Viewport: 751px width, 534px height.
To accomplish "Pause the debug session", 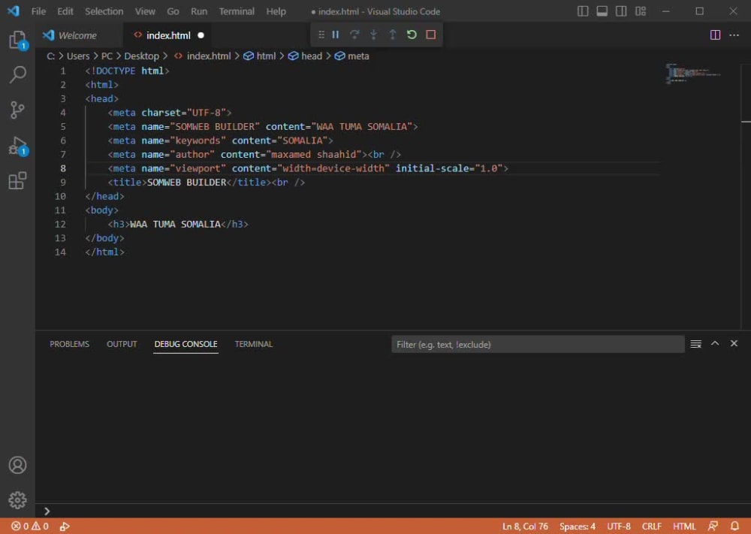I will click(x=336, y=35).
